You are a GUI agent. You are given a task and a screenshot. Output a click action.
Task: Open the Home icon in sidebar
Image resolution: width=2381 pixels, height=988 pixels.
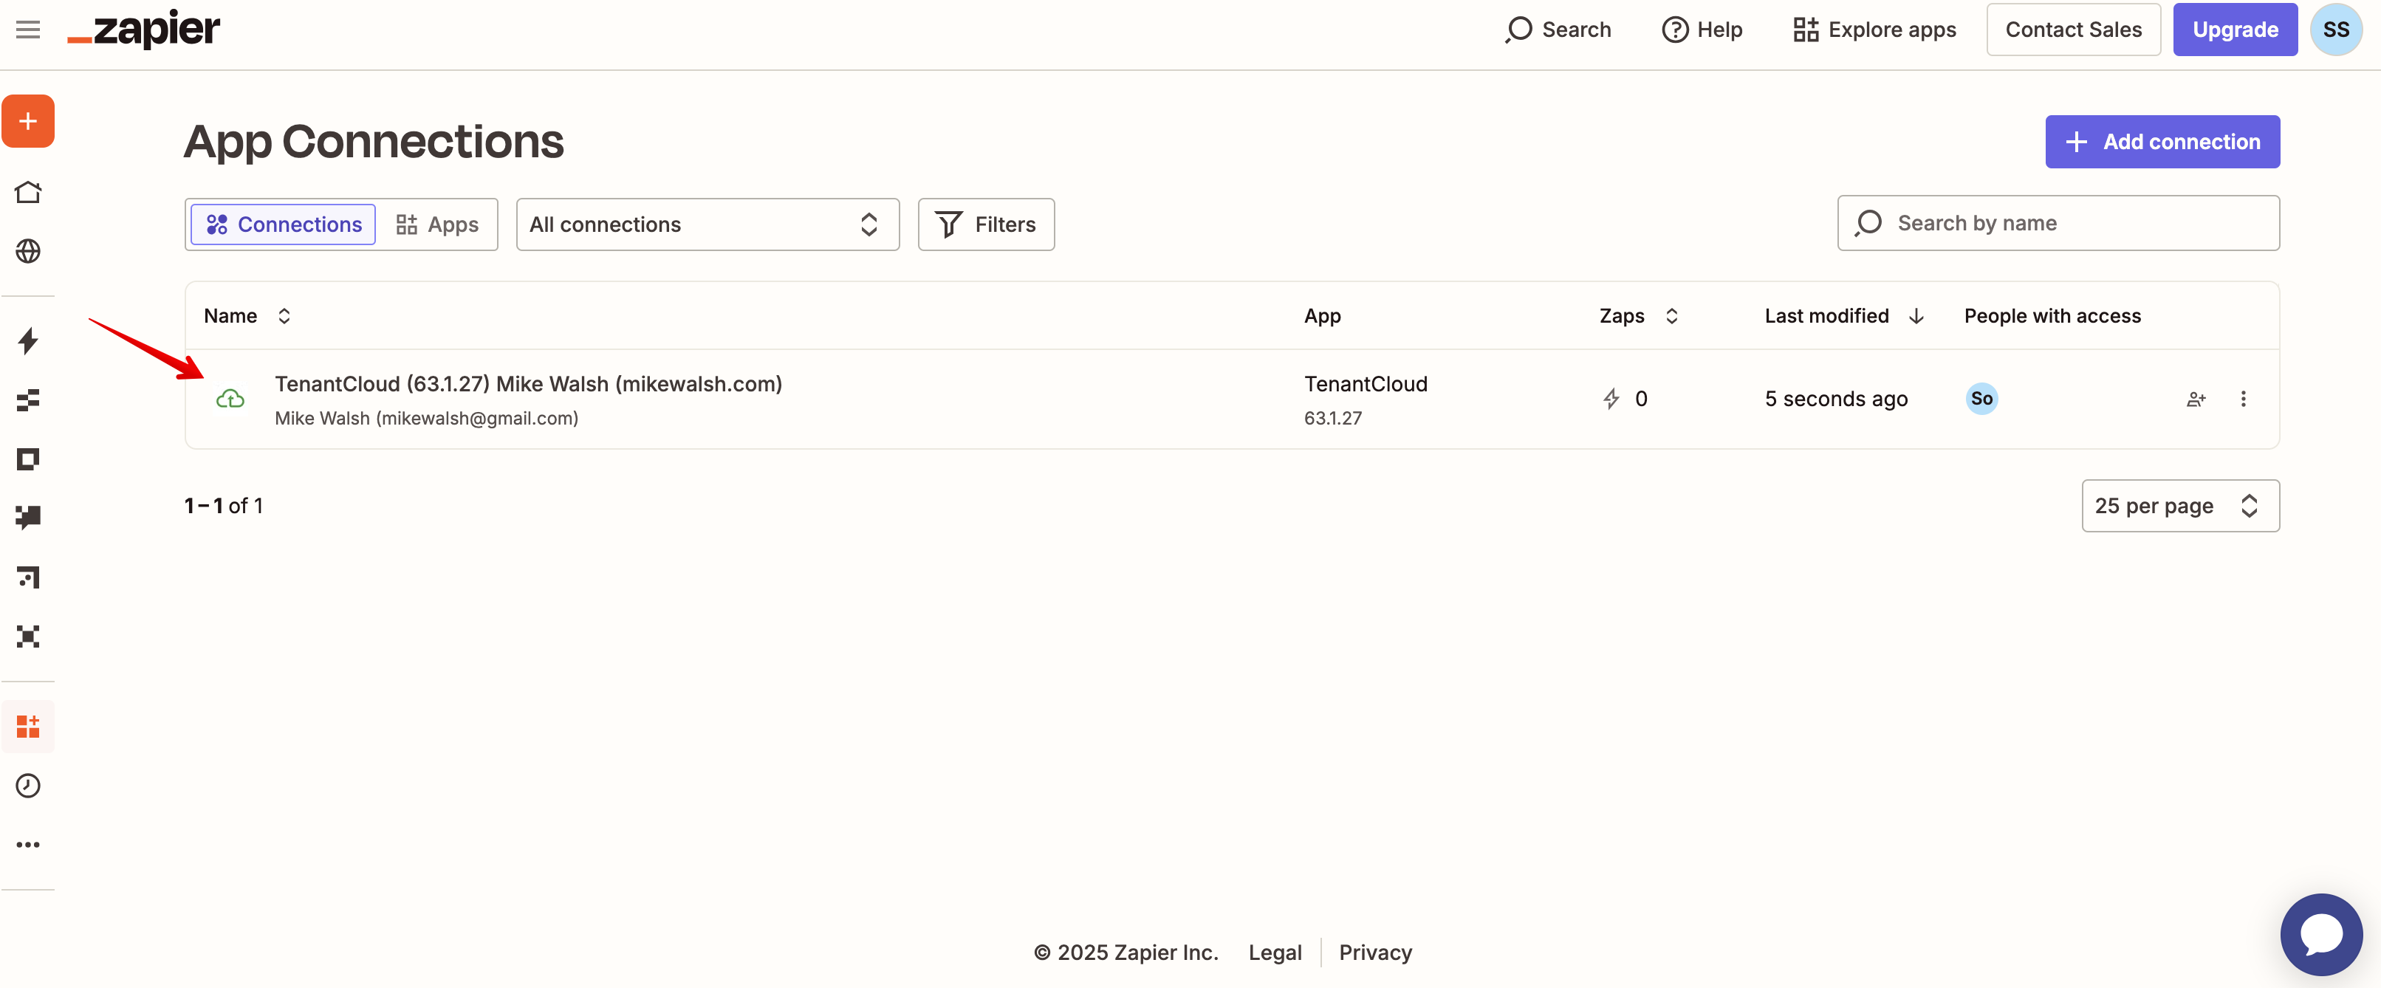[x=28, y=192]
